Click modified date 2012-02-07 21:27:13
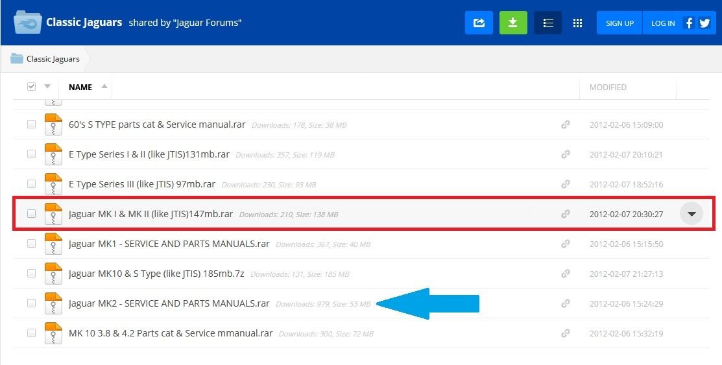The width and height of the screenshot is (722, 365). 626,274
